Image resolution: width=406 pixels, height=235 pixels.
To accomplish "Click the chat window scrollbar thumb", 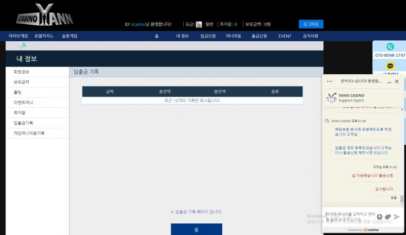I will [x=402, y=199].
